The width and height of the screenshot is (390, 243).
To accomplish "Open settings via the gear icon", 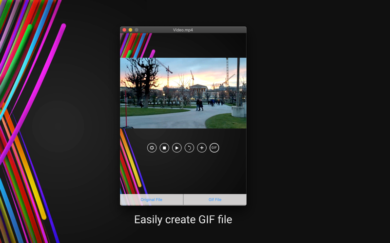I will (152, 148).
